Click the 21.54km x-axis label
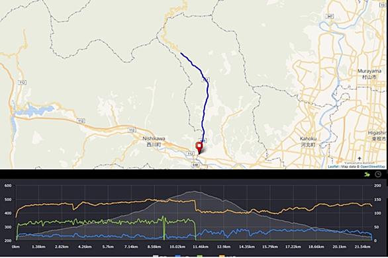 pyautogui.click(x=363, y=247)
